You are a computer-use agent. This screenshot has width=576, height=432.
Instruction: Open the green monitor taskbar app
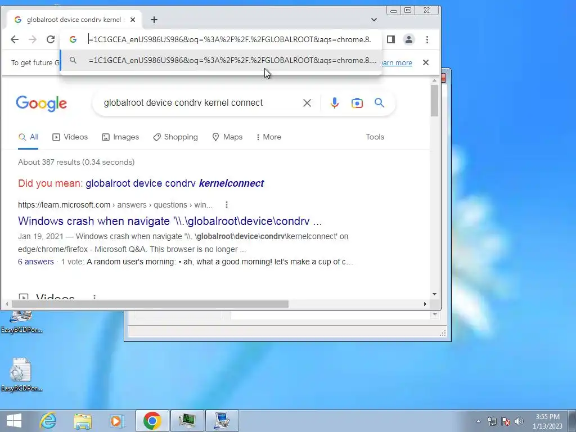click(187, 421)
